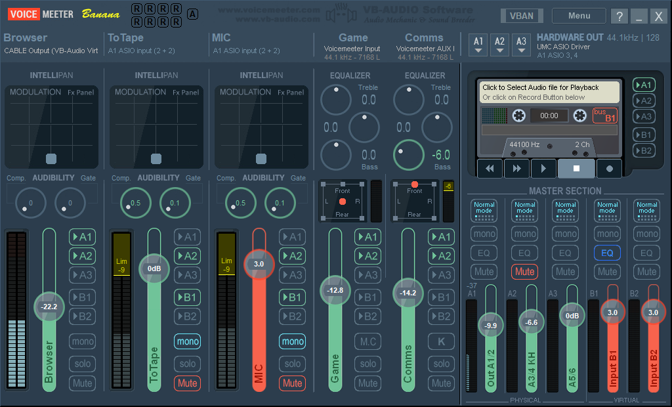Mute the B2 virtual bus
Image resolution: width=672 pixels, height=407 pixels.
pyautogui.click(x=646, y=272)
